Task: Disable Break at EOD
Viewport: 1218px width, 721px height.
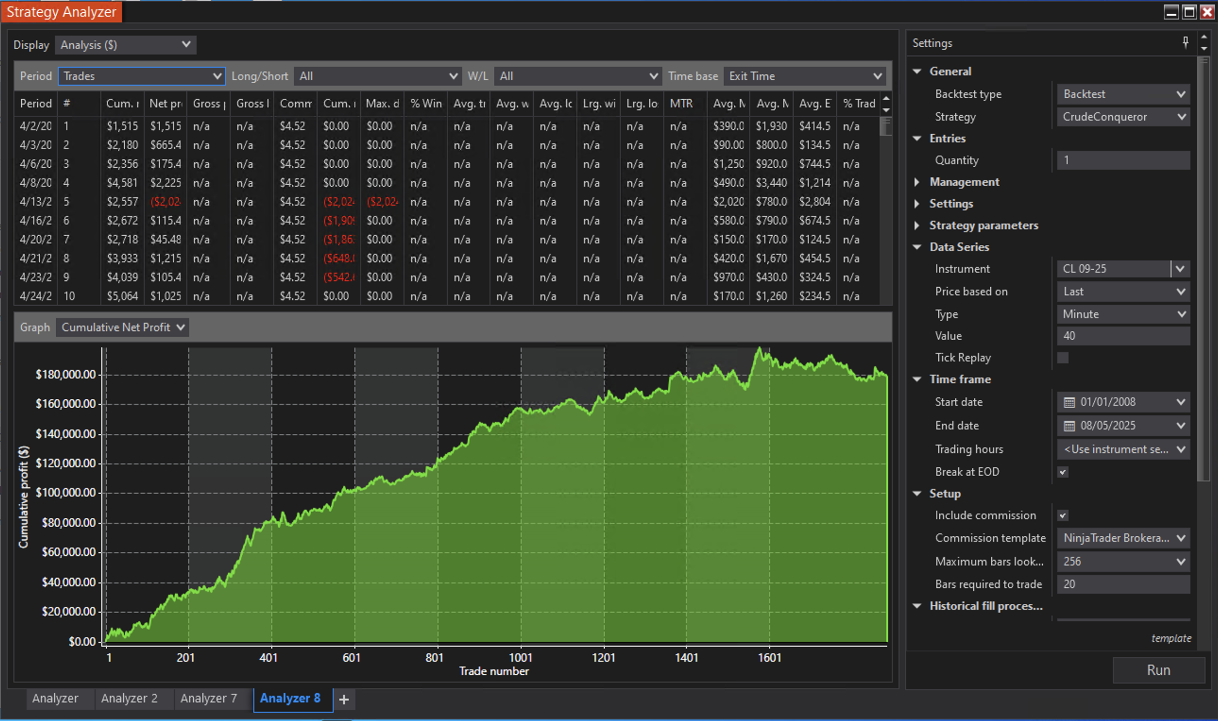Action: coord(1063,472)
